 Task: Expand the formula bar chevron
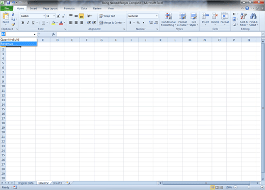click(263, 34)
